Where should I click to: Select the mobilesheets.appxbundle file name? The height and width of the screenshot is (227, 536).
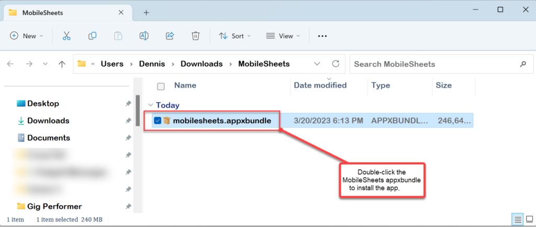tap(222, 121)
